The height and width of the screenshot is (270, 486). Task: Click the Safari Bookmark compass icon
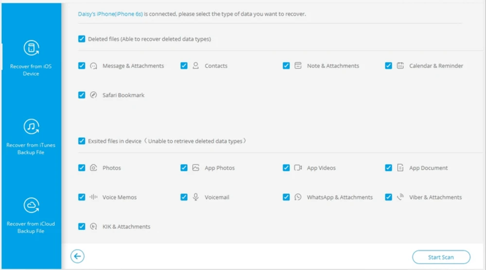tap(94, 95)
